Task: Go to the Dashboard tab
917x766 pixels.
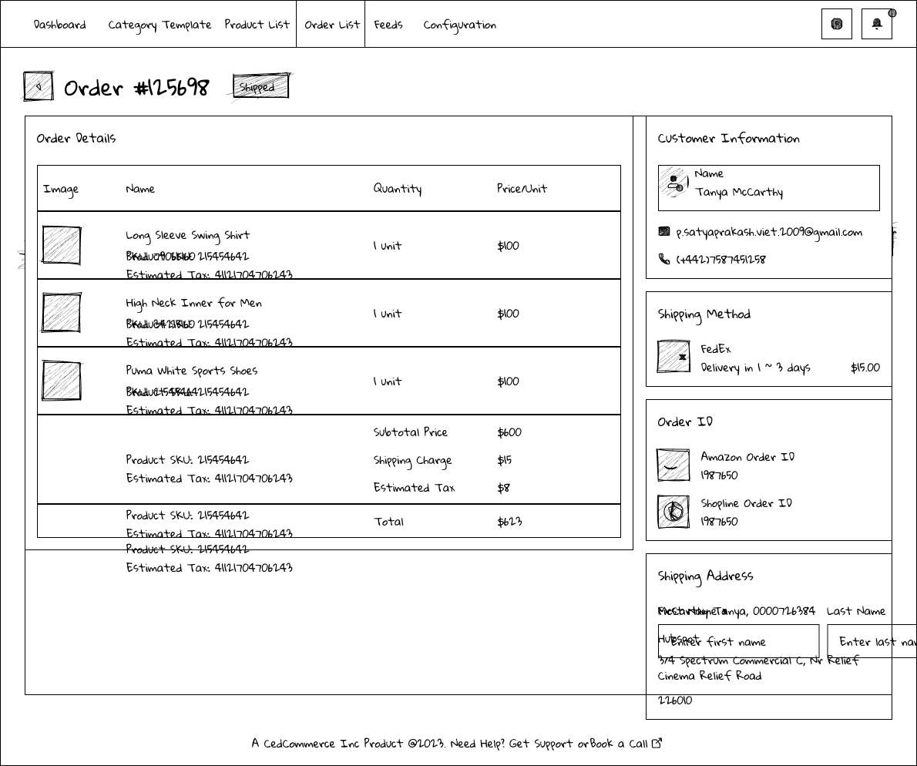Action: [x=59, y=25]
